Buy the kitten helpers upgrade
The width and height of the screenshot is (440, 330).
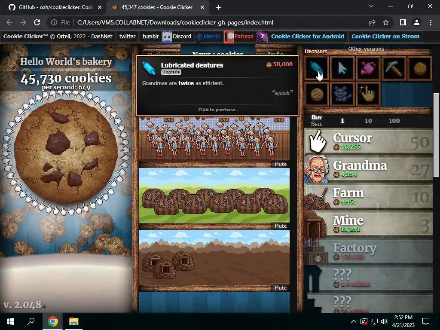point(342,94)
